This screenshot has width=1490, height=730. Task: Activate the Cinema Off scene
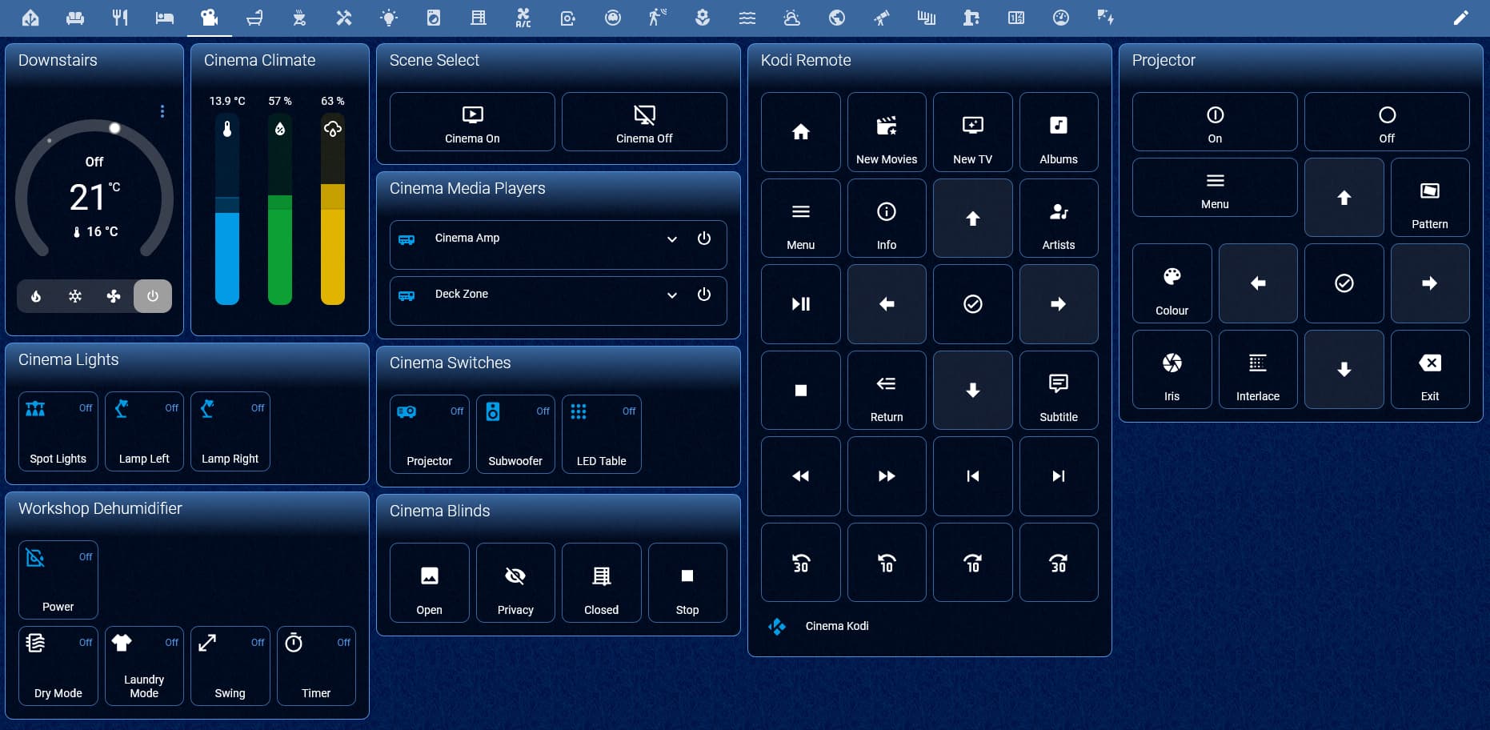click(x=644, y=122)
